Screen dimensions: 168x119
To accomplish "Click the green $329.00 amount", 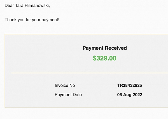I will pos(104,58).
